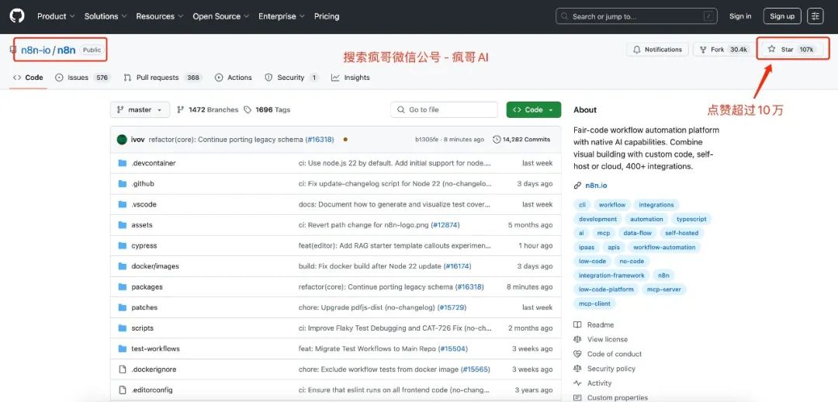The width and height of the screenshot is (838, 402).
Task: Click ivov's avatar in latest commit
Action: click(122, 140)
